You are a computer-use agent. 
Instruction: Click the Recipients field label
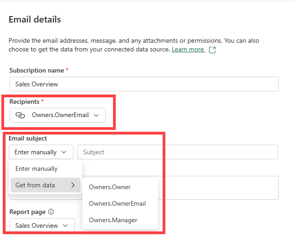coord(24,102)
